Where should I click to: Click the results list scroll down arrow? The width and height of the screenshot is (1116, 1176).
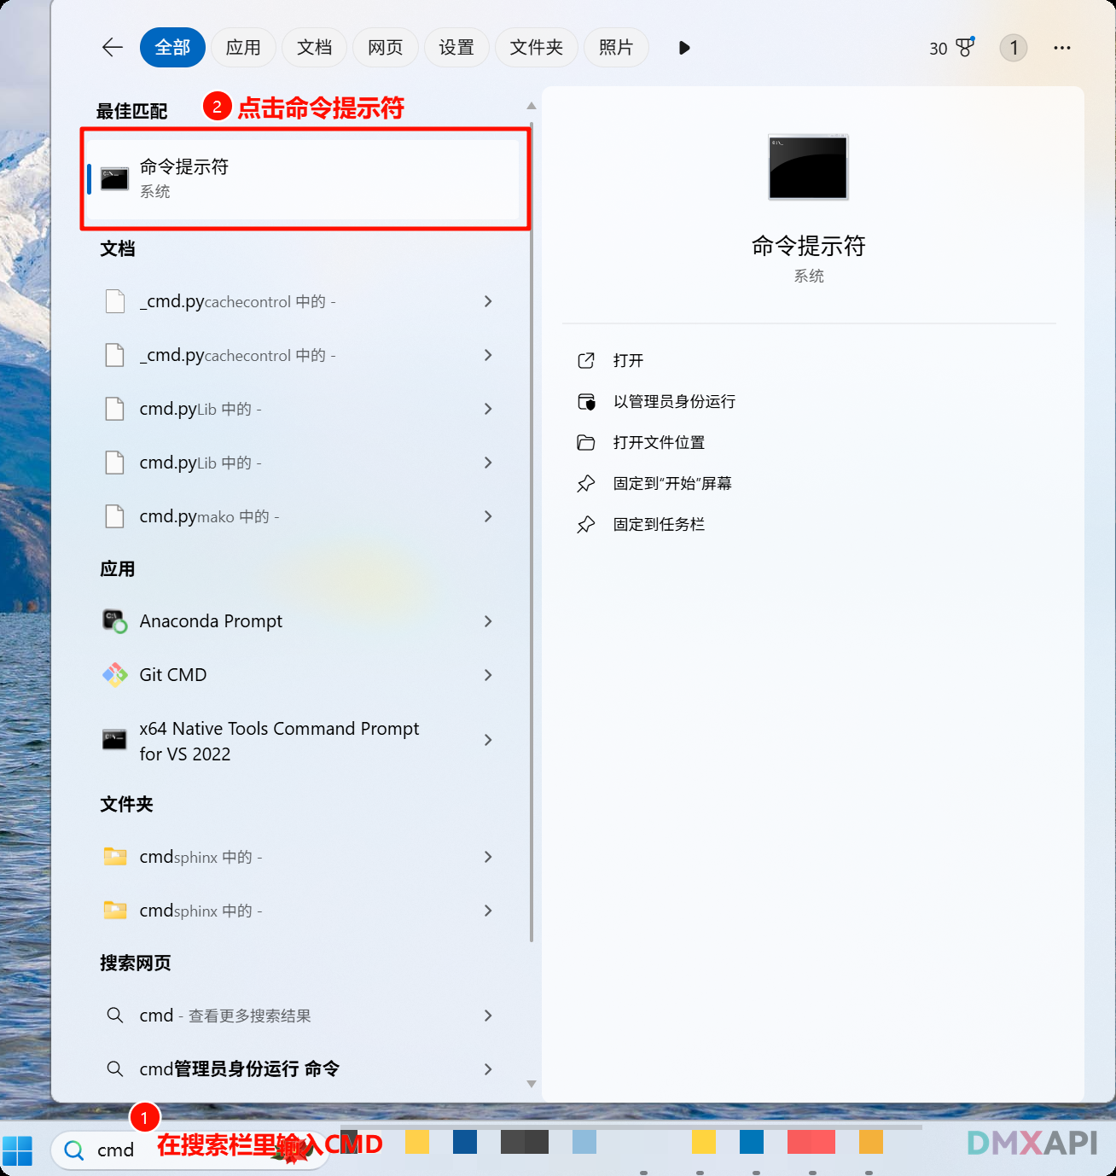532,1084
